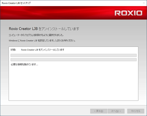Viewport: 147px width, 116px height.
Task: Click the < 戻る(B) button
Action: [99, 111]
